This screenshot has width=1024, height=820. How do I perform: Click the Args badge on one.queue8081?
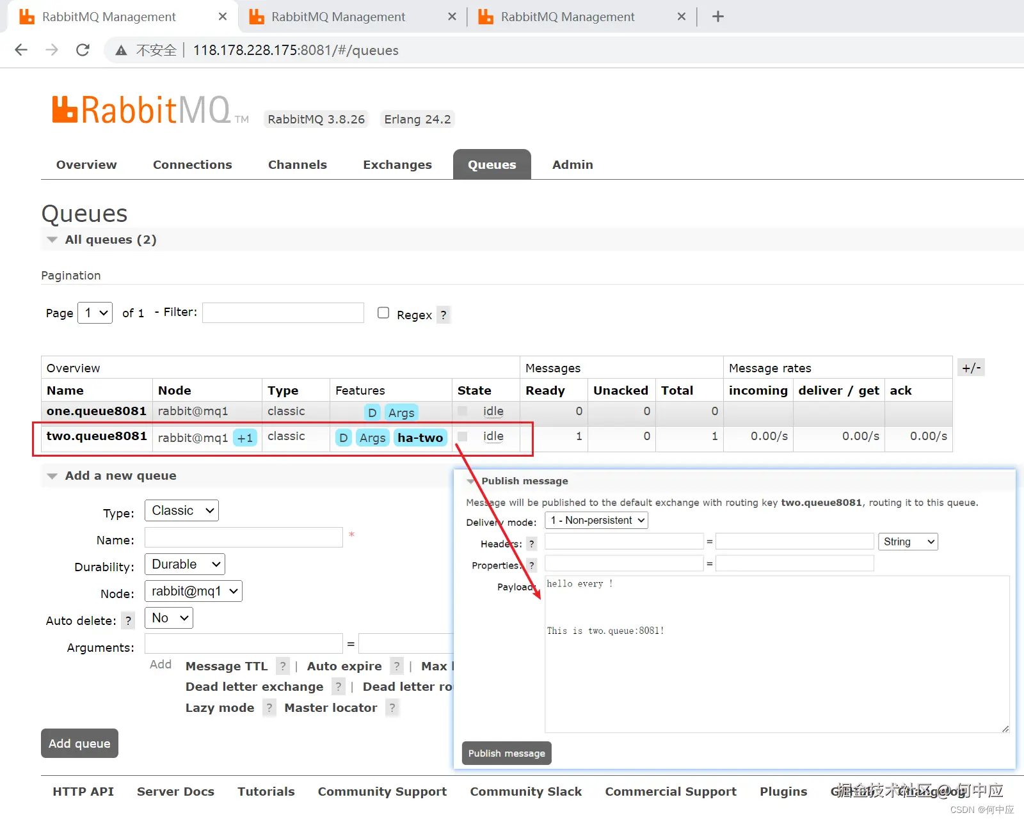point(401,413)
